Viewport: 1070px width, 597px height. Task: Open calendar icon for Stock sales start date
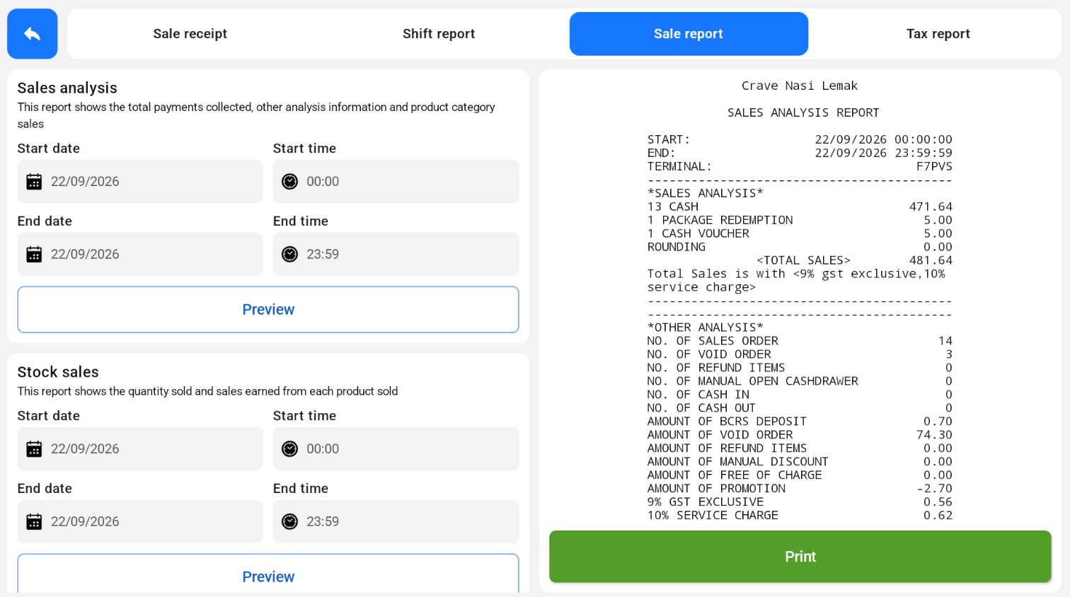[x=34, y=449]
